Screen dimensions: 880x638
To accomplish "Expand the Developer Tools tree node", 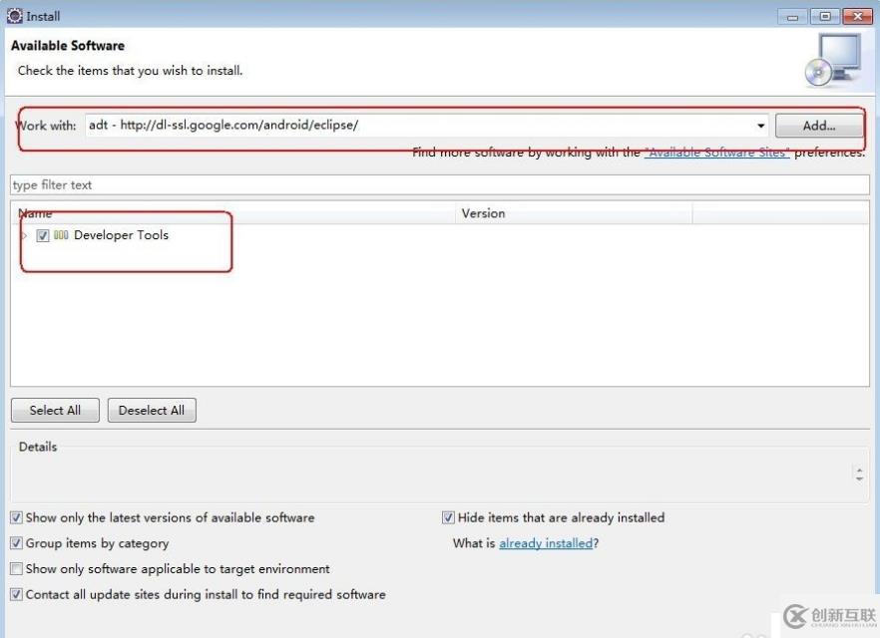I will point(25,236).
